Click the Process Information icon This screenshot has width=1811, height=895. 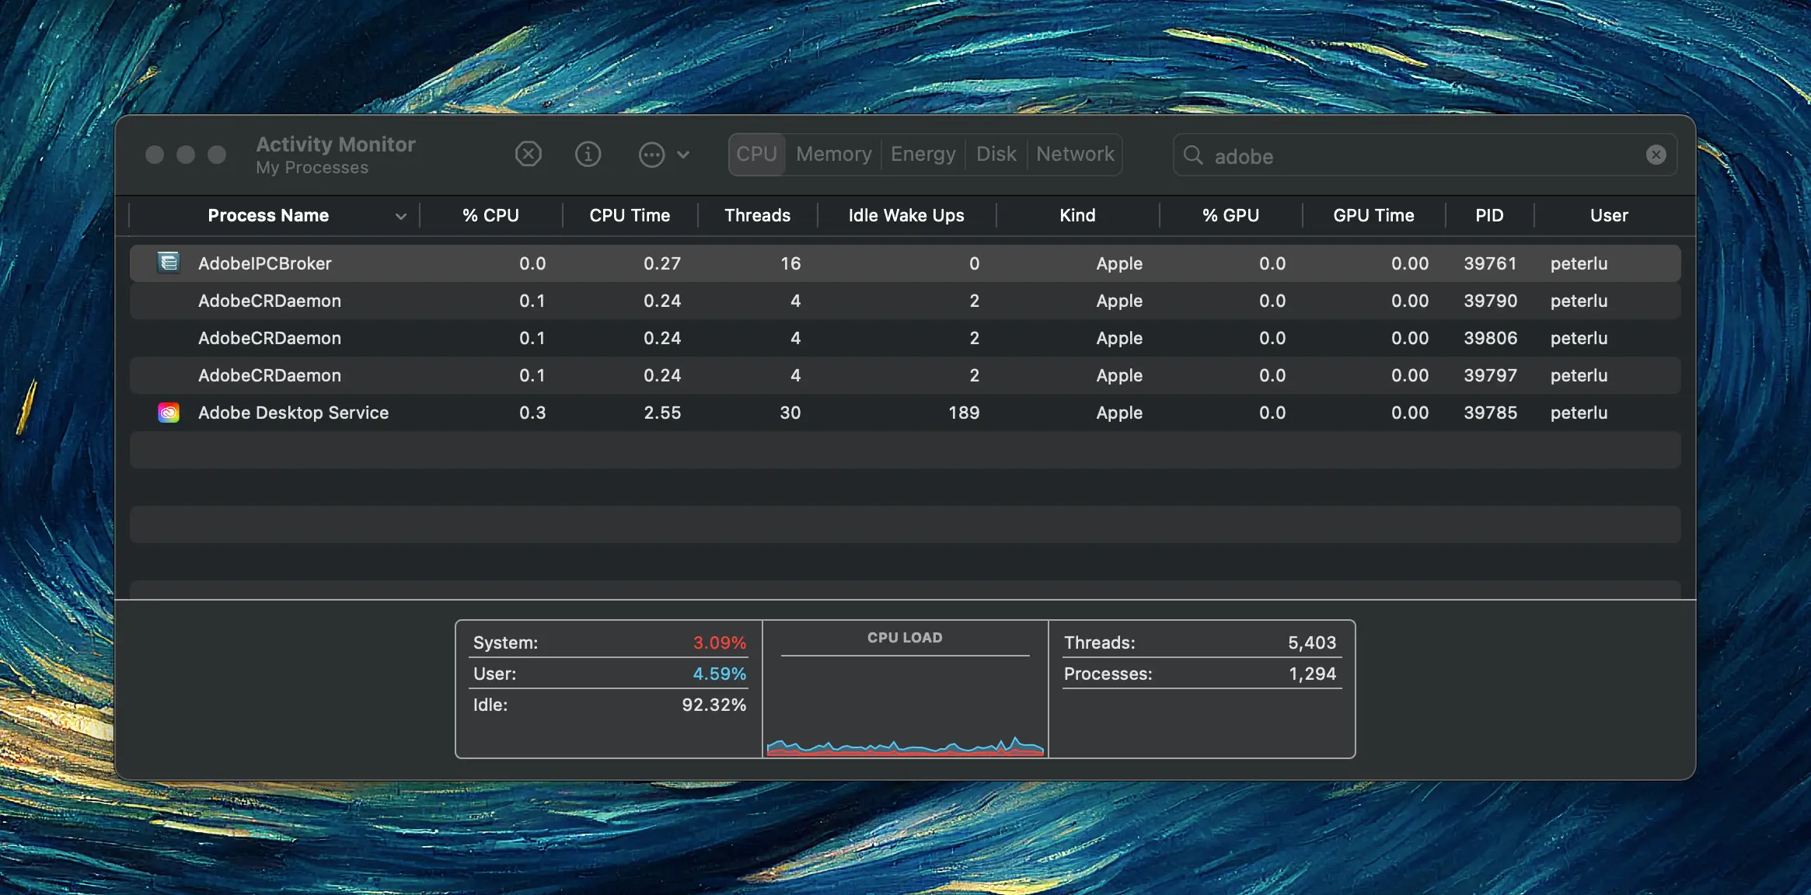point(588,154)
